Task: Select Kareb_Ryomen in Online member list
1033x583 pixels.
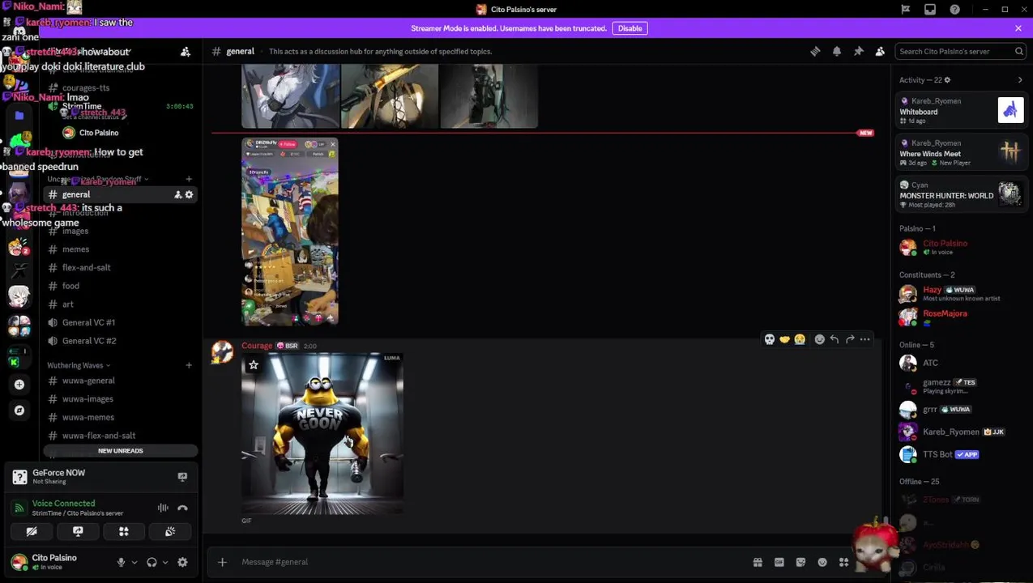Action: tap(962, 432)
